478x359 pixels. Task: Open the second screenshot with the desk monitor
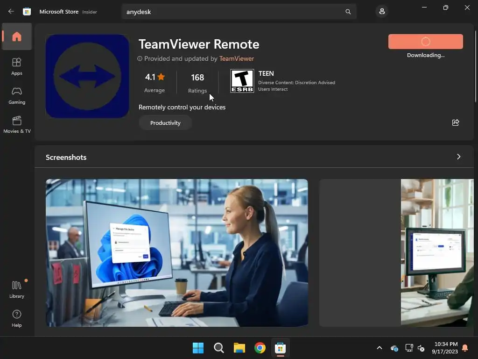point(397,253)
